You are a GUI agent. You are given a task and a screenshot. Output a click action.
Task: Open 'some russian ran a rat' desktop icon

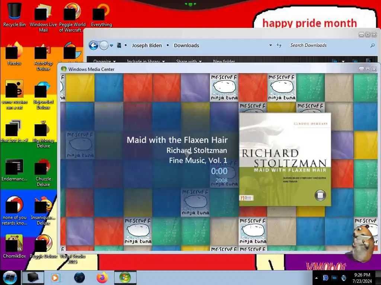pos(15,95)
